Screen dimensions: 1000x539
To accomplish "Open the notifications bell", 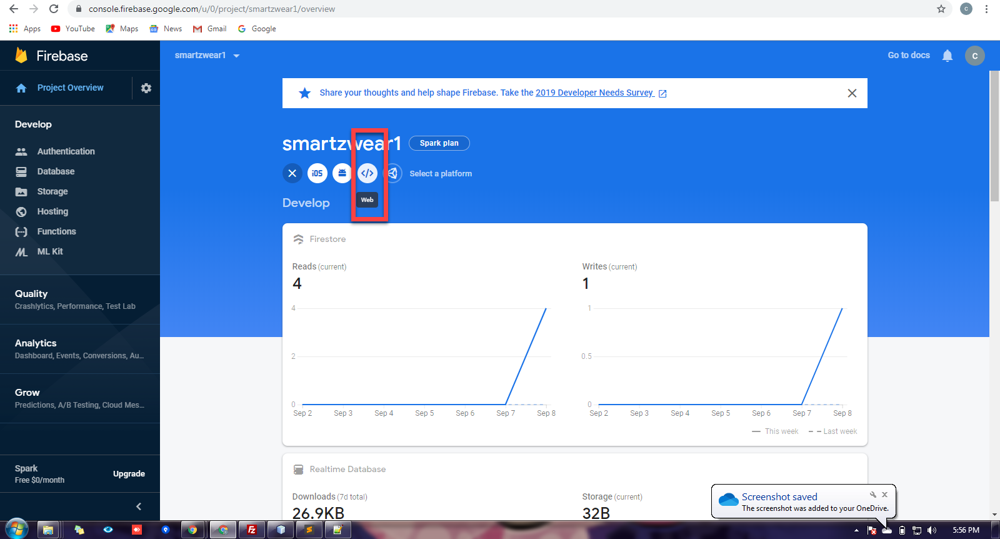I will point(947,56).
